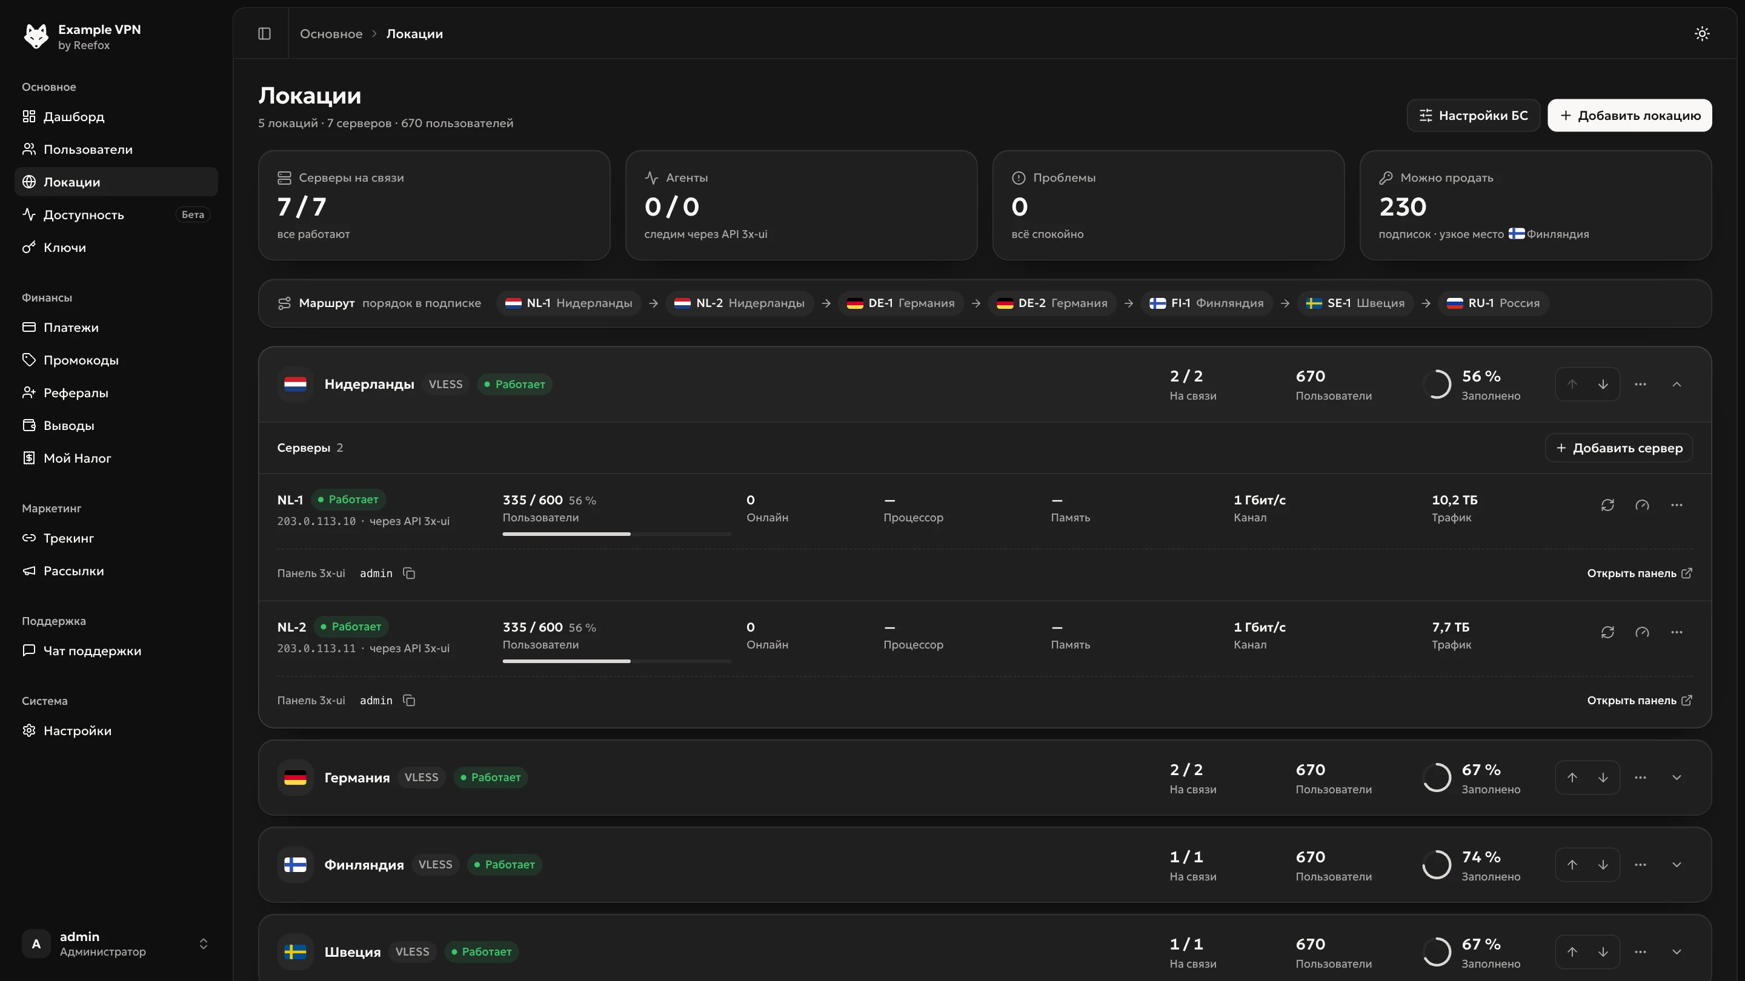Open the NL-2 Открыть панель link
Viewport: 1745px width, 981px height.
pyautogui.click(x=1640, y=701)
